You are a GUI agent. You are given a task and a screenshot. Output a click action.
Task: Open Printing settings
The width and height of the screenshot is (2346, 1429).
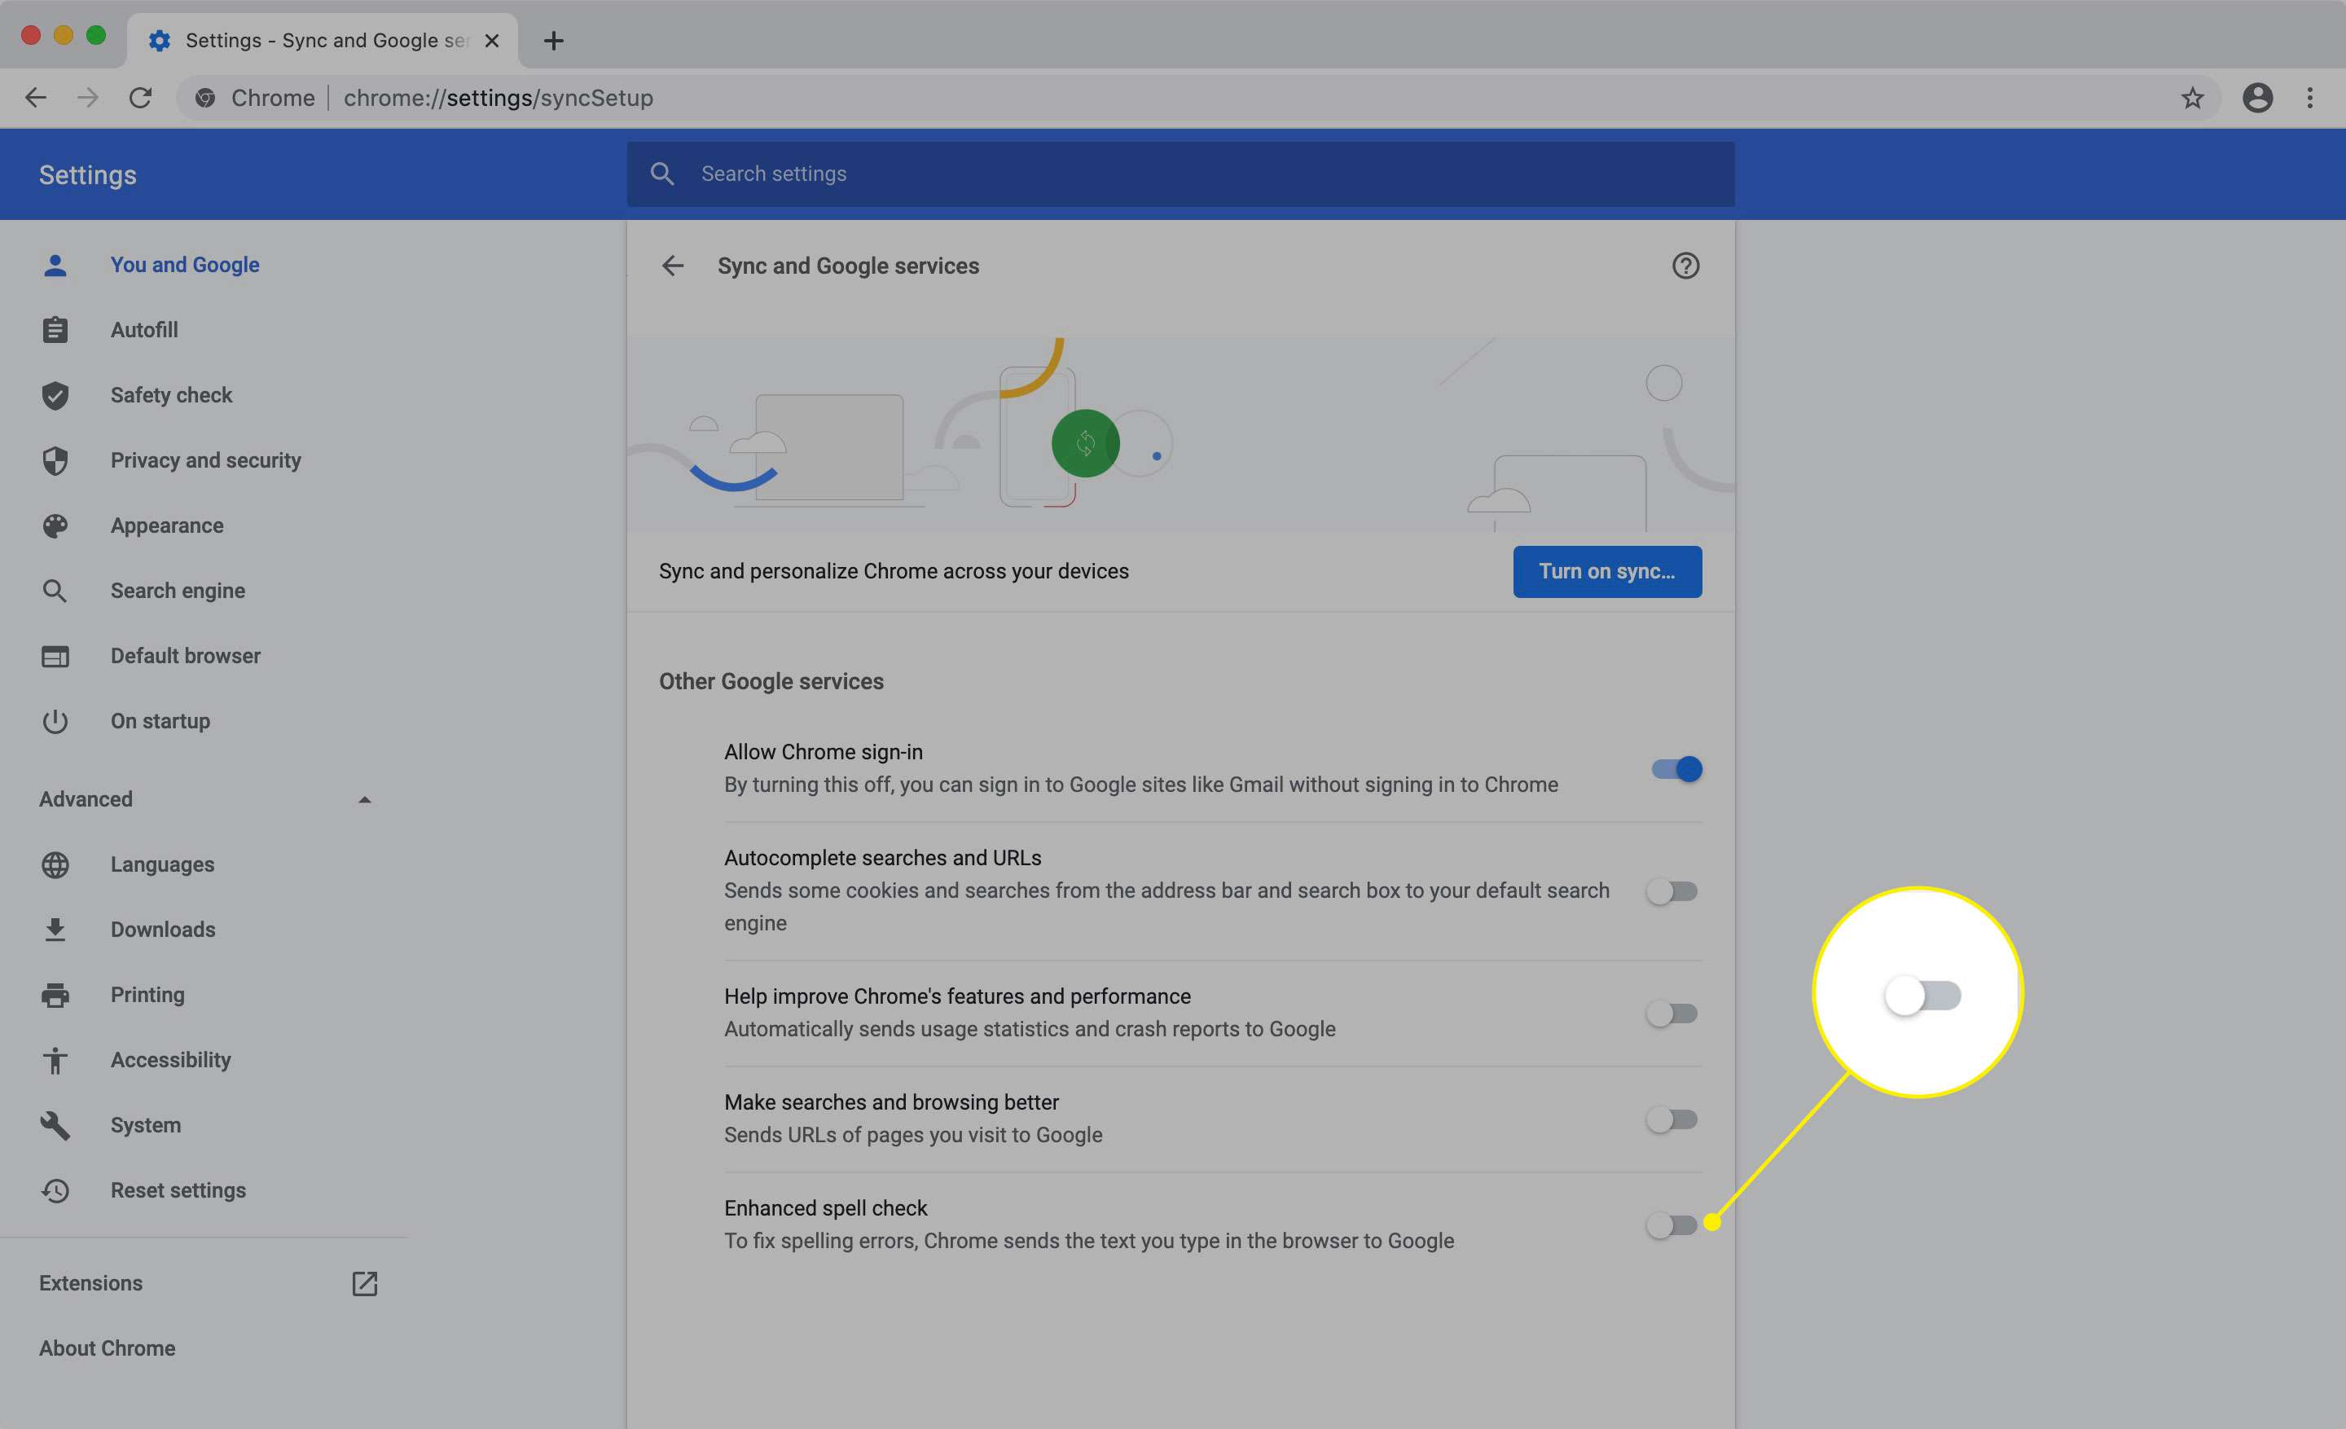[147, 995]
